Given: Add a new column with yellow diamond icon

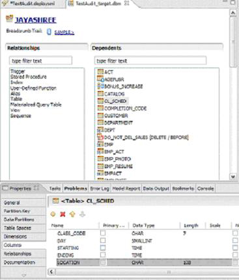Looking at the screenshot, I should click(53, 214).
